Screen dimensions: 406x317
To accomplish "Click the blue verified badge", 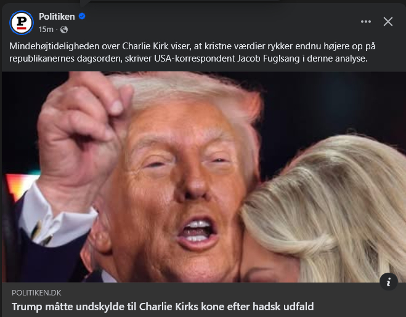I will 82,16.
